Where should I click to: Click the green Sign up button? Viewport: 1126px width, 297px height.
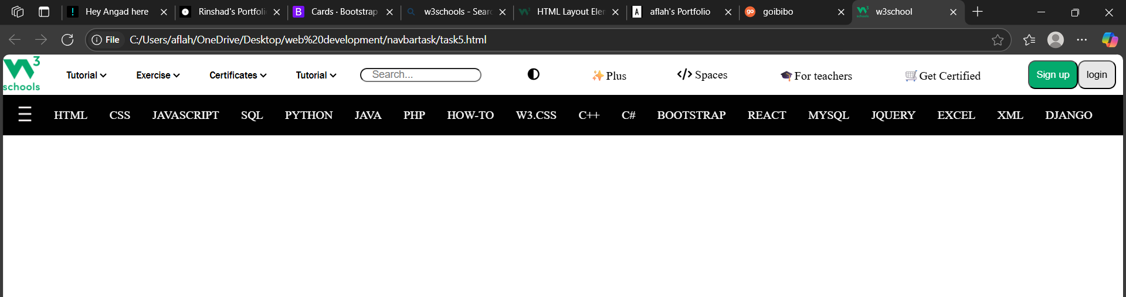pos(1053,74)
